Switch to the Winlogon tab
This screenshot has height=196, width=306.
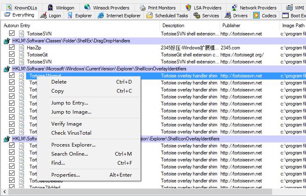click(61, 7)
